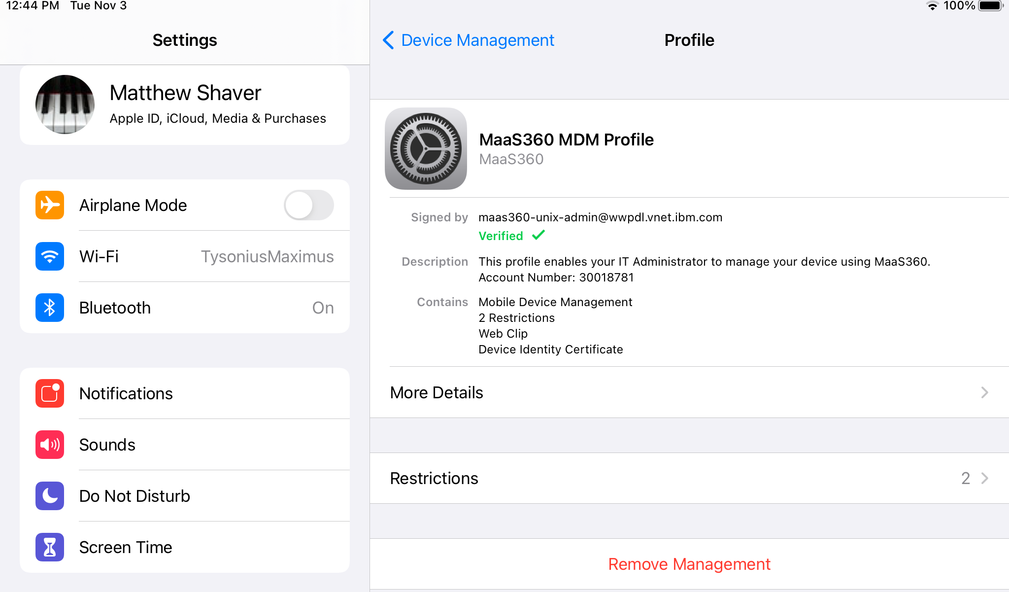
Task: Click the Screen Time hourglass icon
Action: click(x=50, y=547)
